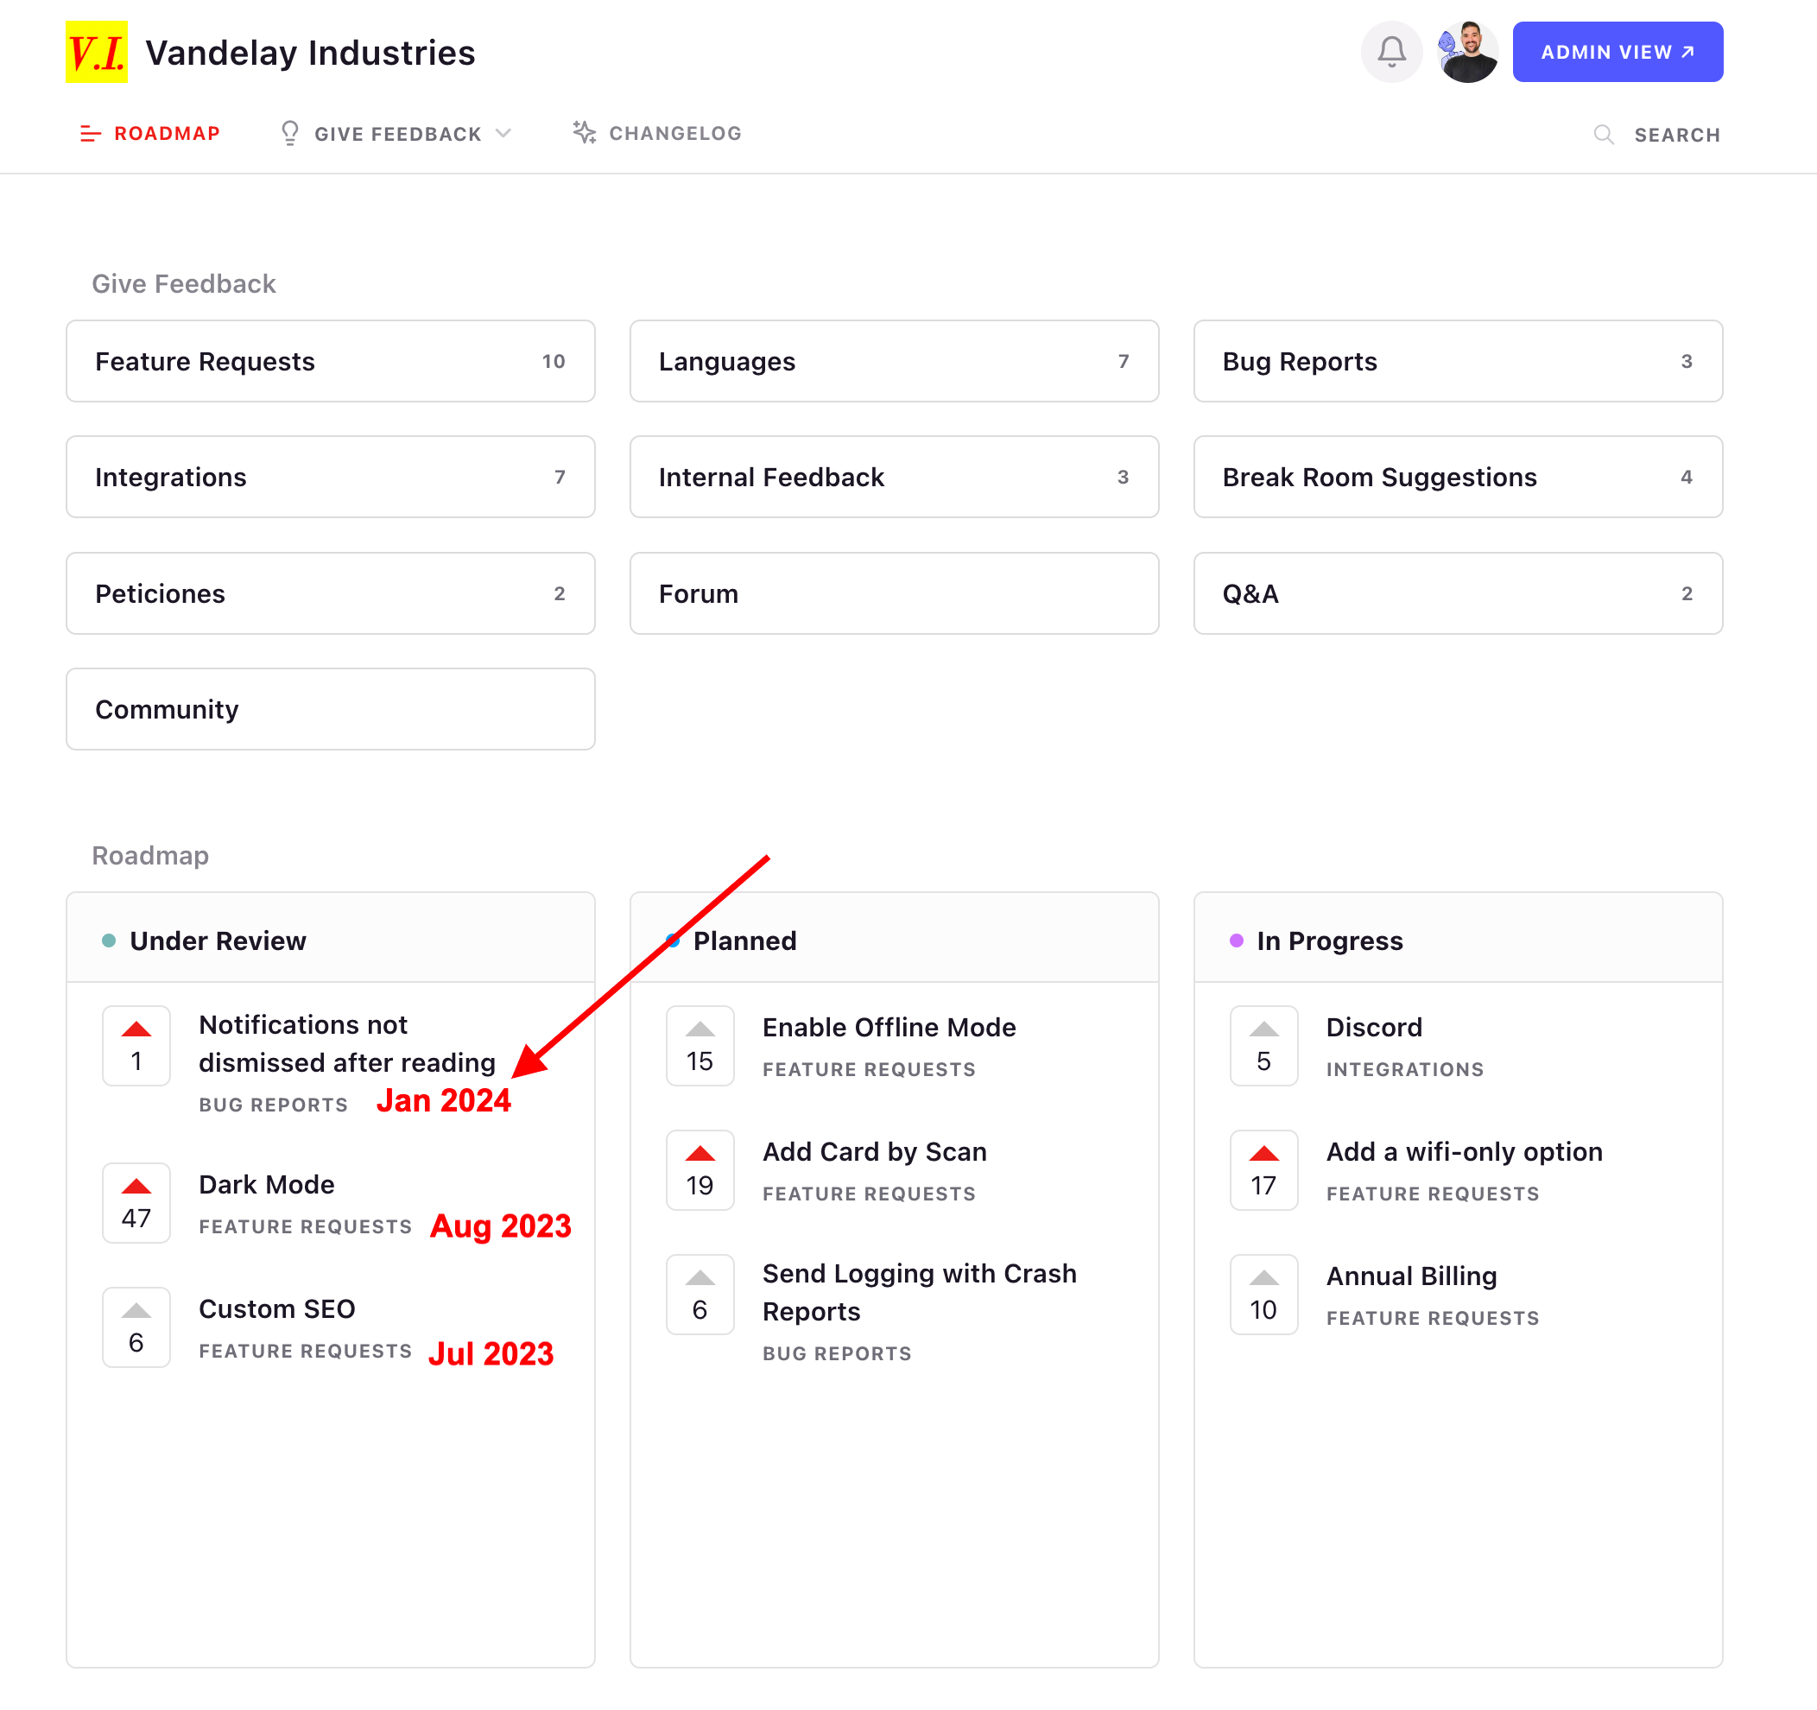This screenshot has height=1710, width=1817.
Task: Open the Add Card by Scan post
Action: [x=875, y=1151]
